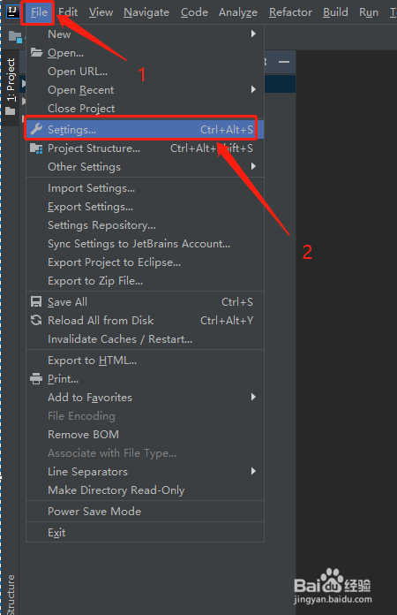Click the Reload All from Disk icon
Viewport: 397px width, 615px height.
click(36, 320)
